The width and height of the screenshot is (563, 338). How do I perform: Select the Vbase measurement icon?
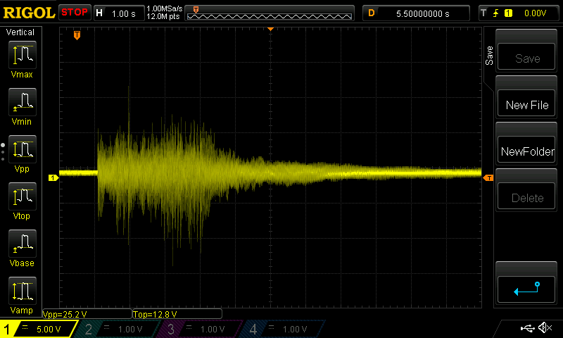point(23,244)
